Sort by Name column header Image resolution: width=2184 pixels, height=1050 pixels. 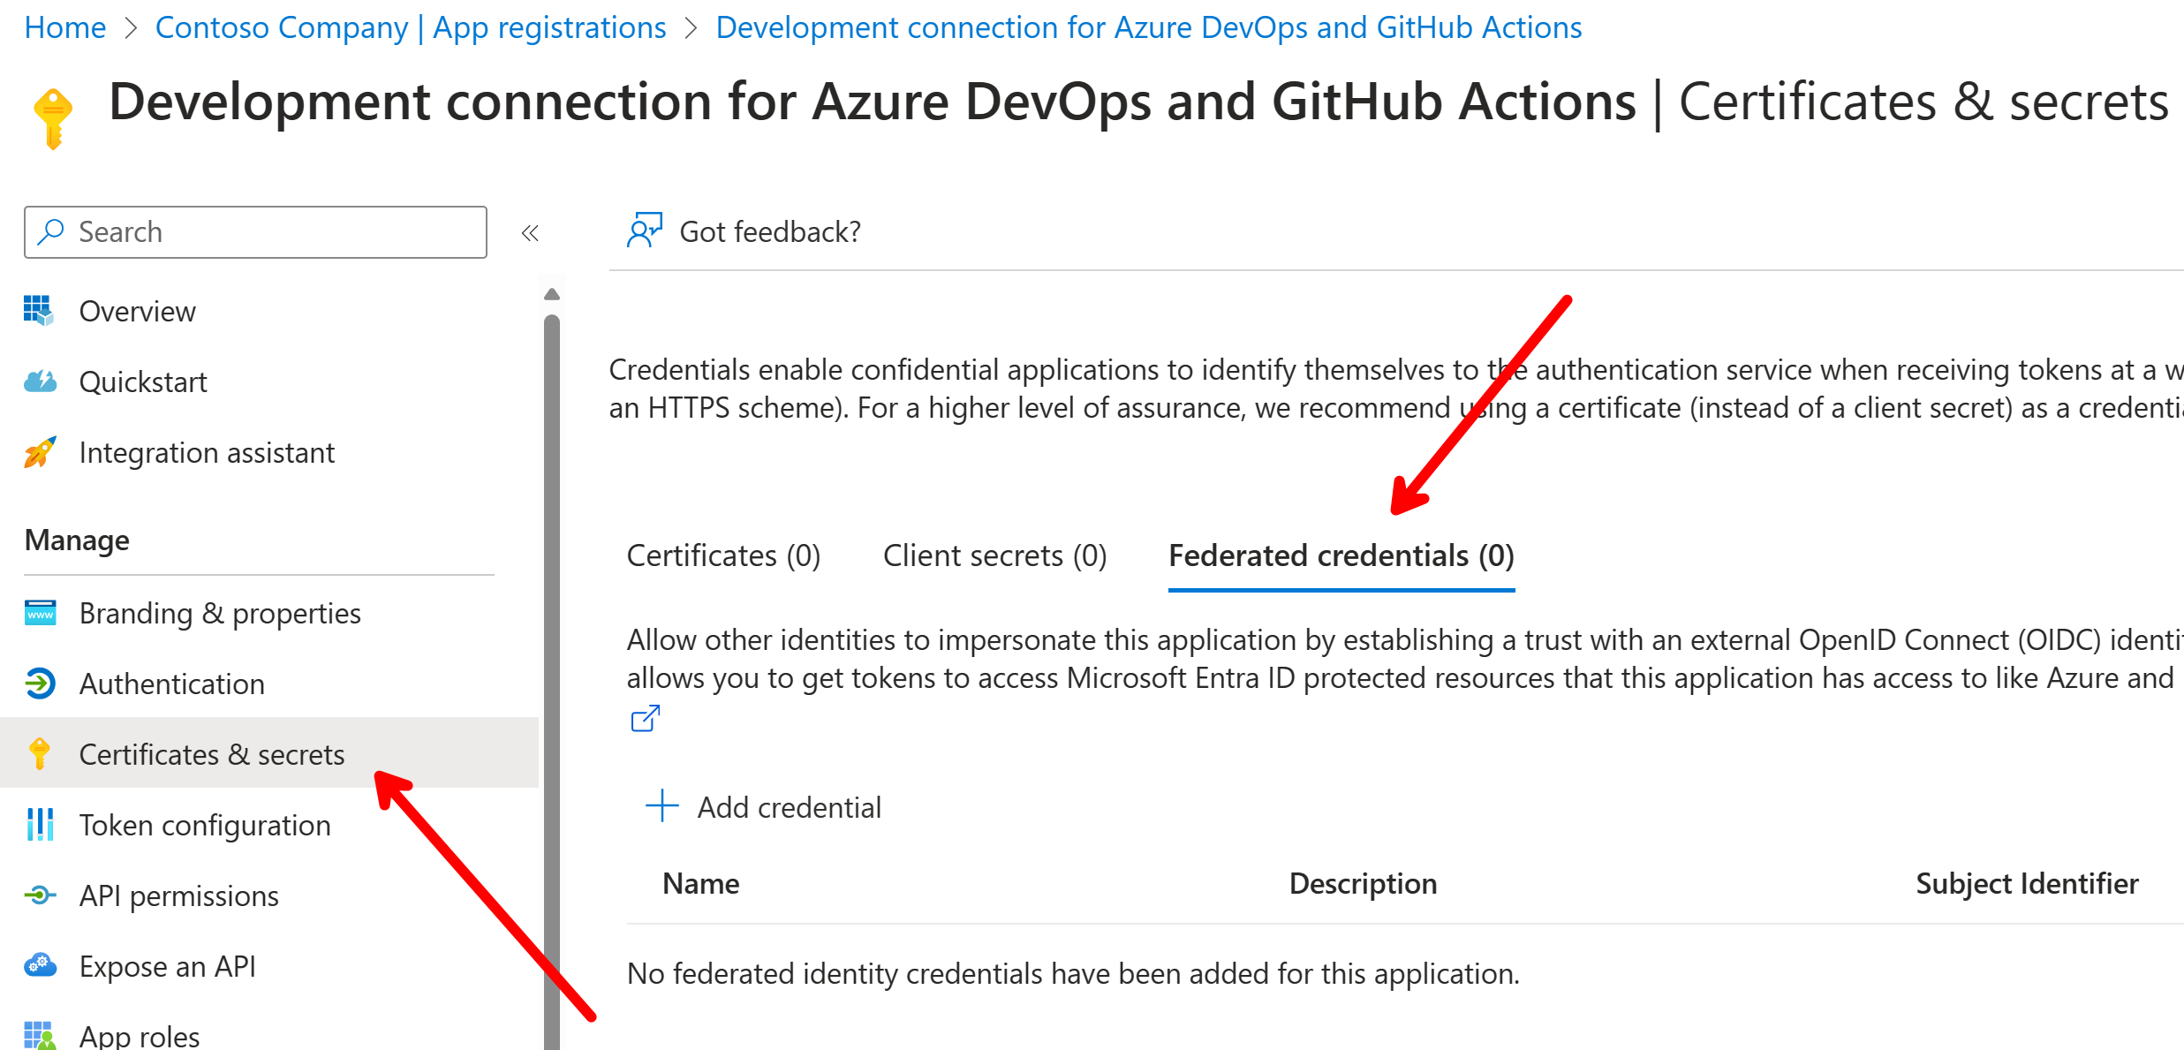701,883
